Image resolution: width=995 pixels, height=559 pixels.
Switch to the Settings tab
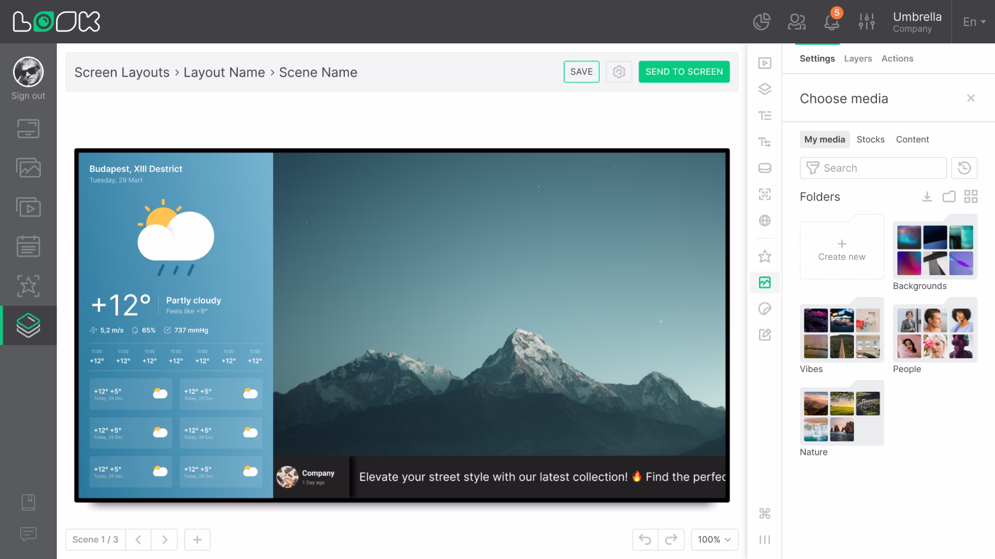(817, 58)
